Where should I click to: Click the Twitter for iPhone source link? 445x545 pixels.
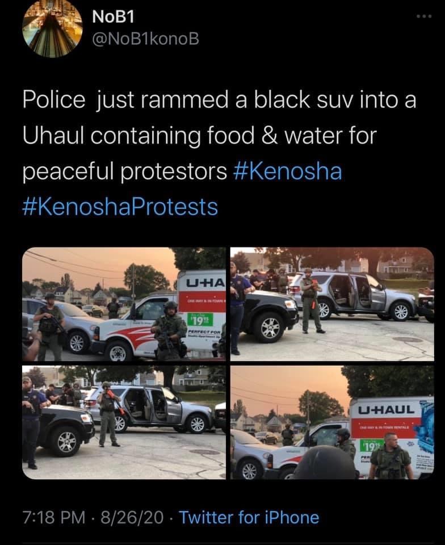pos(249,518)
